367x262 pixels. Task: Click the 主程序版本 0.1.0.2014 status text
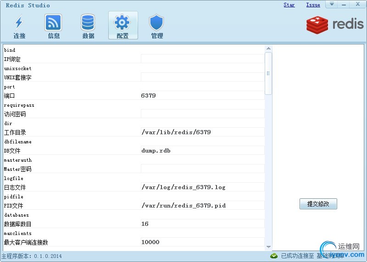[32, 256]
